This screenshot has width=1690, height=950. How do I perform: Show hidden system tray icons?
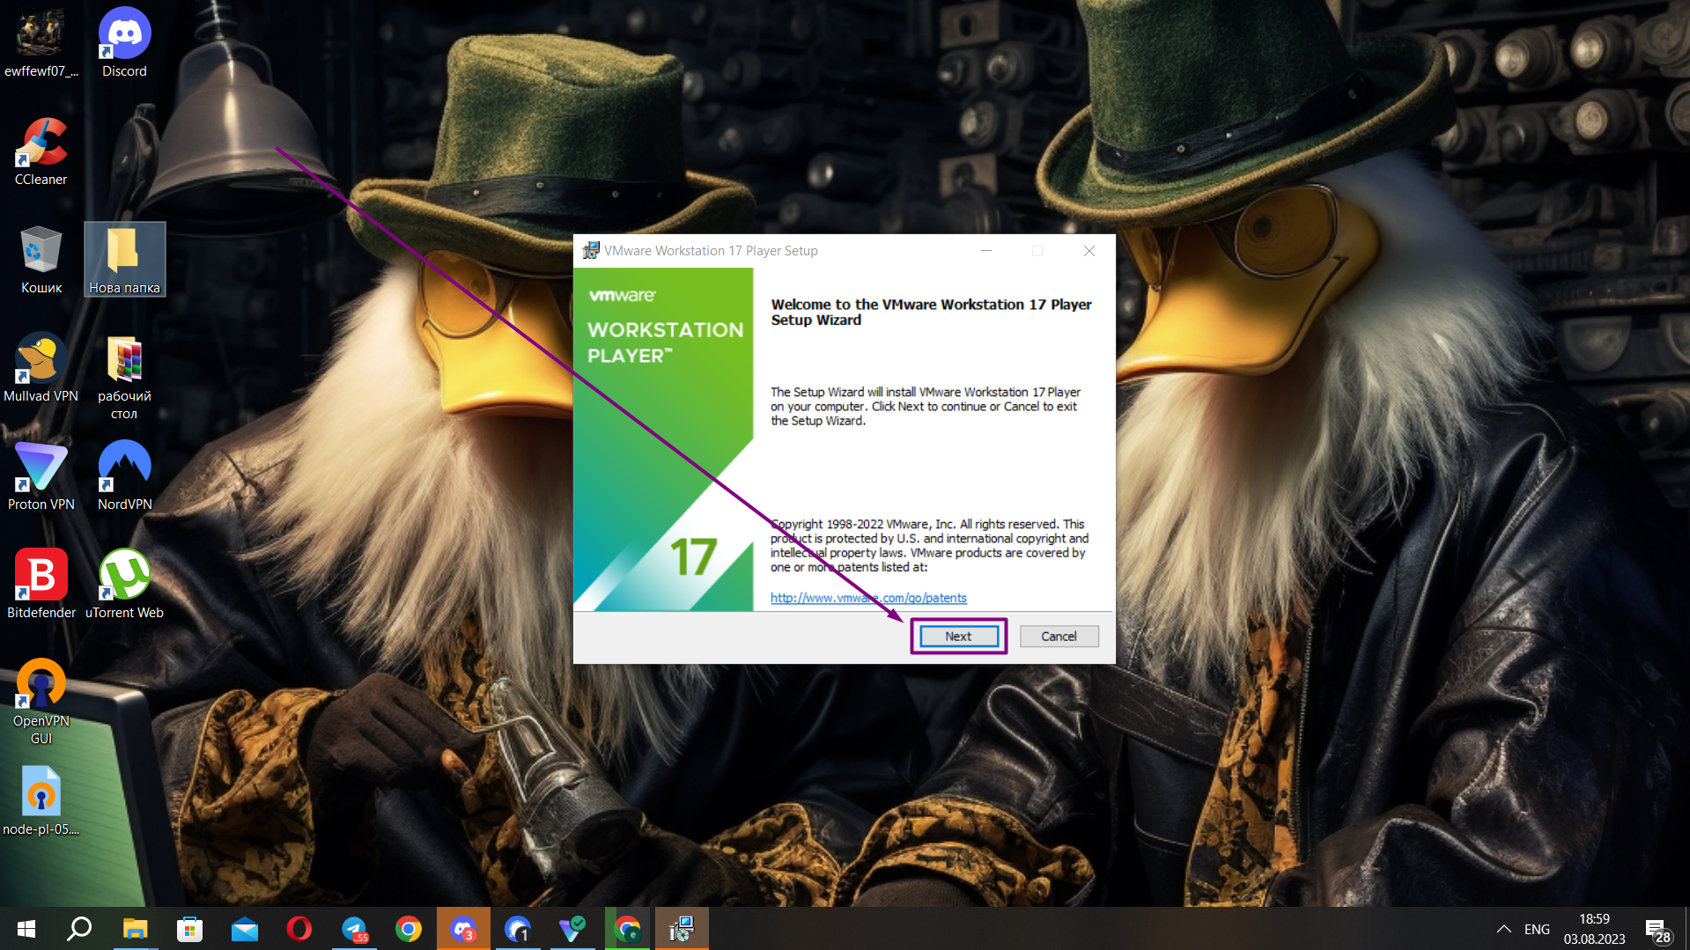point(1504,929)
